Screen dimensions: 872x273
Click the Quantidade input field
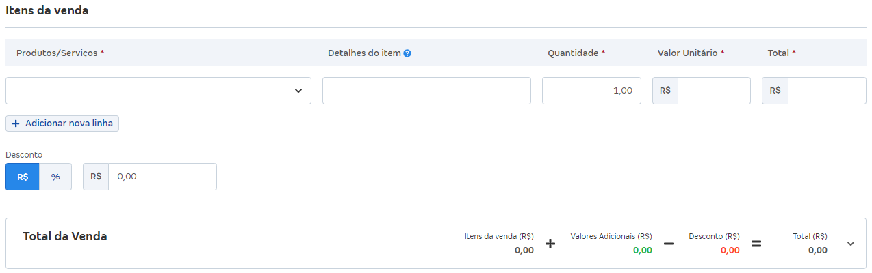click(x=591, y=91)
